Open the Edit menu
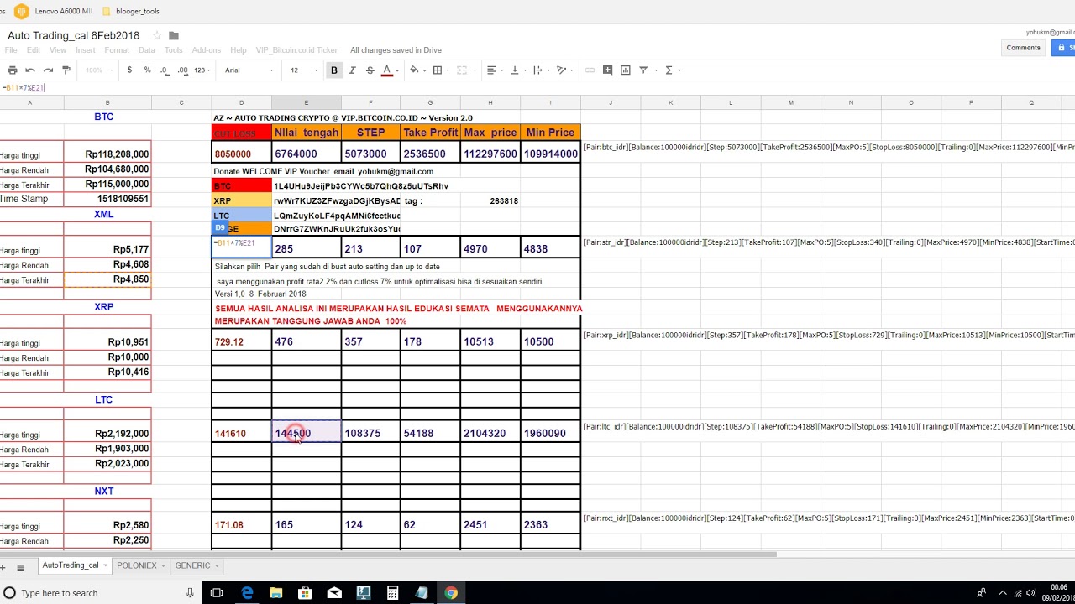Image resolution: width=1075 pixels, height=604 pixels. click(34, 50)
